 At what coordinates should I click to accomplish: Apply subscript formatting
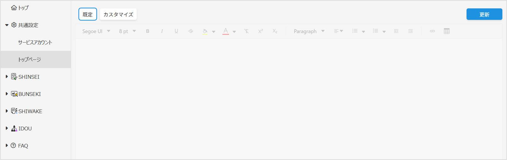coord(275,31)
